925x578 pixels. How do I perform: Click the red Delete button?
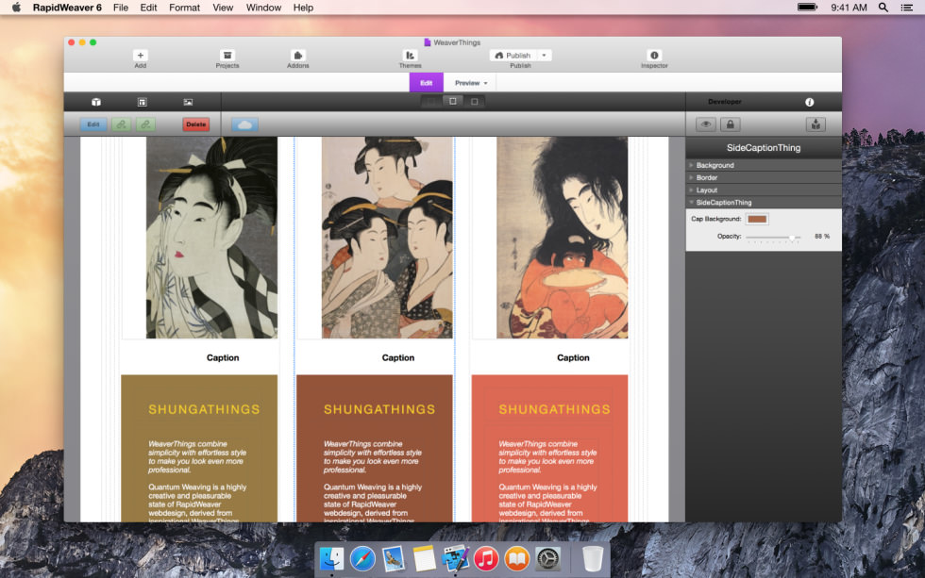tap(196, 124)
